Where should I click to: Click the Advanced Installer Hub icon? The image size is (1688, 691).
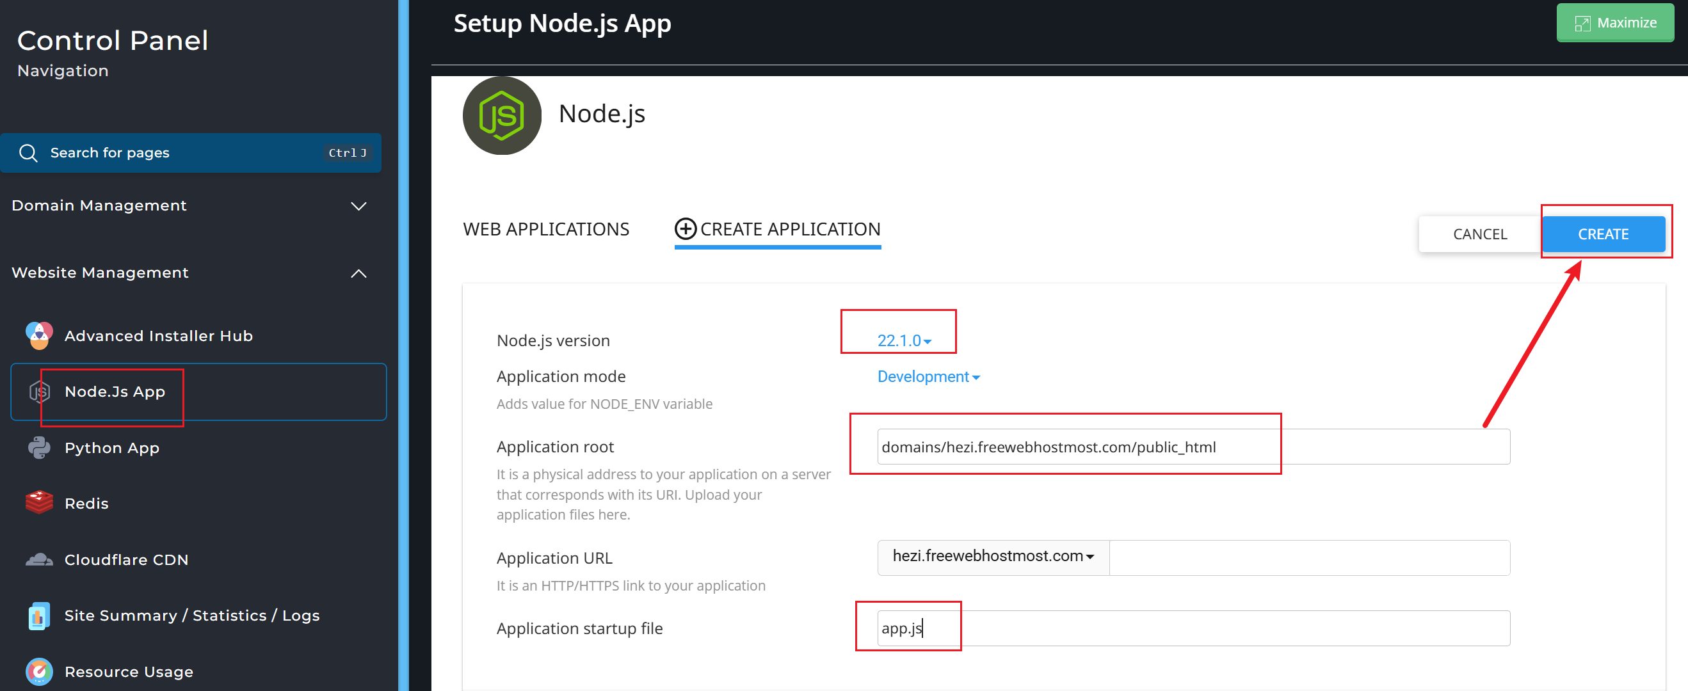pos(39,335)
